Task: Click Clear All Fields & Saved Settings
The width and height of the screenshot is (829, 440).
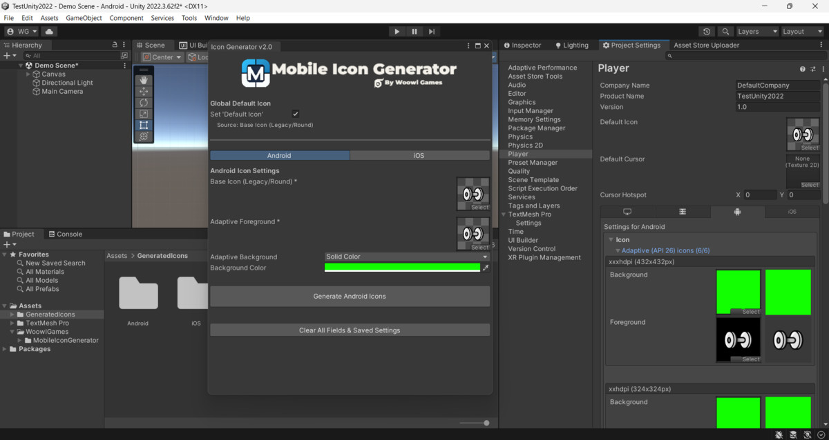Action: pyautogui.click(x=350, y=330)
